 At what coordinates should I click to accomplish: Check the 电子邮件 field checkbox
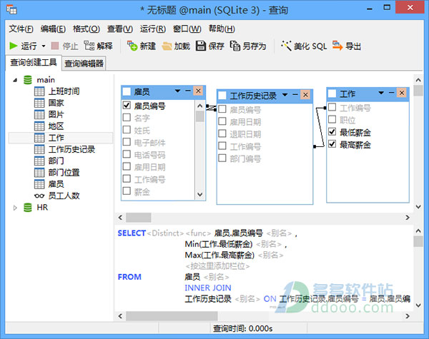pos(127,142)
